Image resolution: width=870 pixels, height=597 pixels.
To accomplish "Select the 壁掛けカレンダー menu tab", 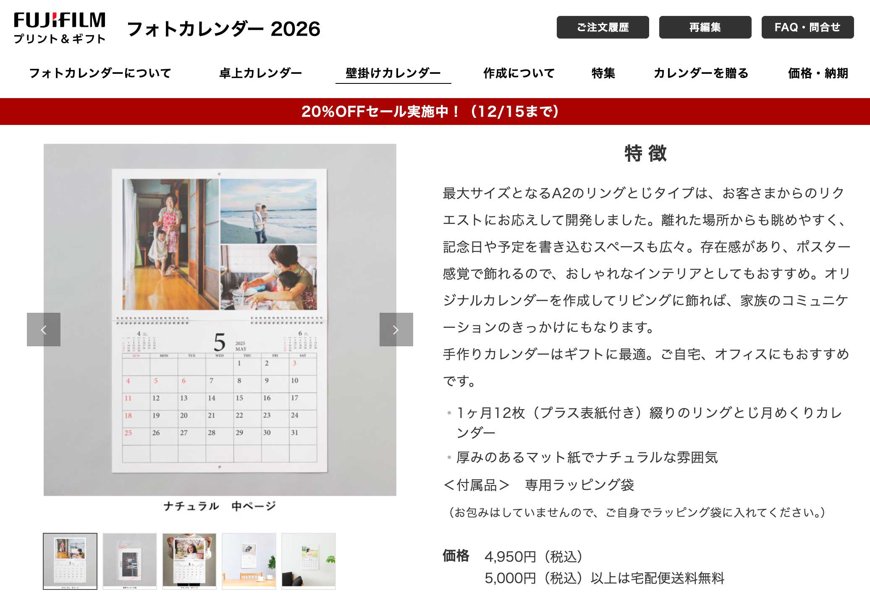I will (x=393, y=73).
